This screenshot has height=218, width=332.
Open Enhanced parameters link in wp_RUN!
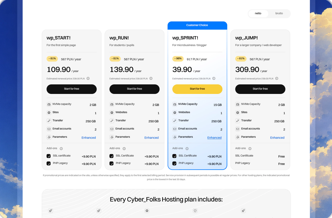click(152, 138)
